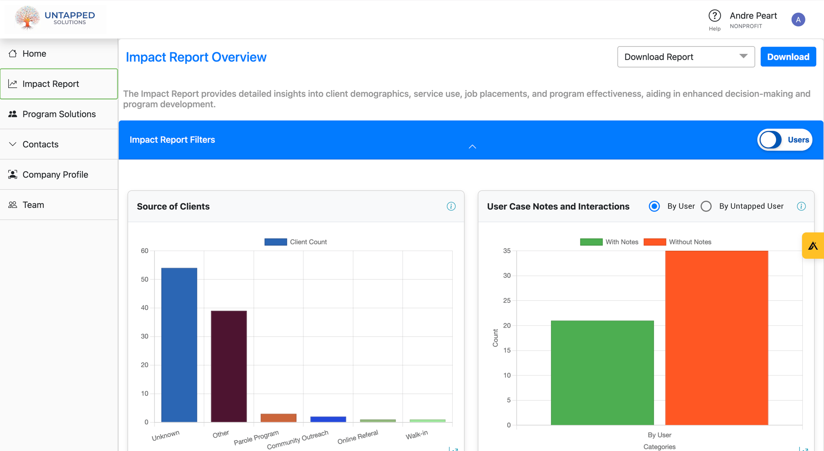
Task: Click the user avatar circle labeled A
Action: tap(798, 19)
